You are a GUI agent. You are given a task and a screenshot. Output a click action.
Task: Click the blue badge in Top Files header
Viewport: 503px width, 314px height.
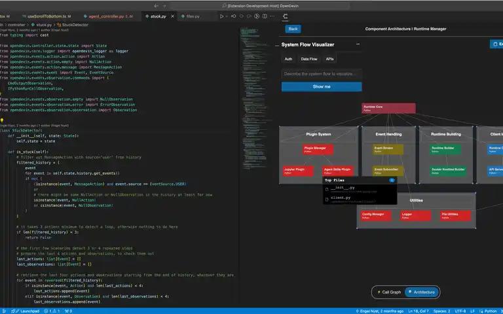[x=392, y=181]
